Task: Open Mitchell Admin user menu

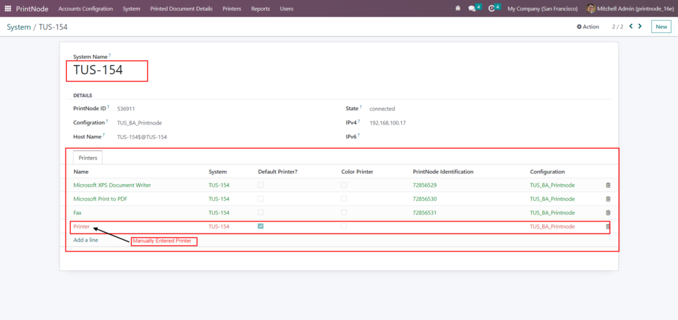Action: pyautogui.click(x=629, y=9)
